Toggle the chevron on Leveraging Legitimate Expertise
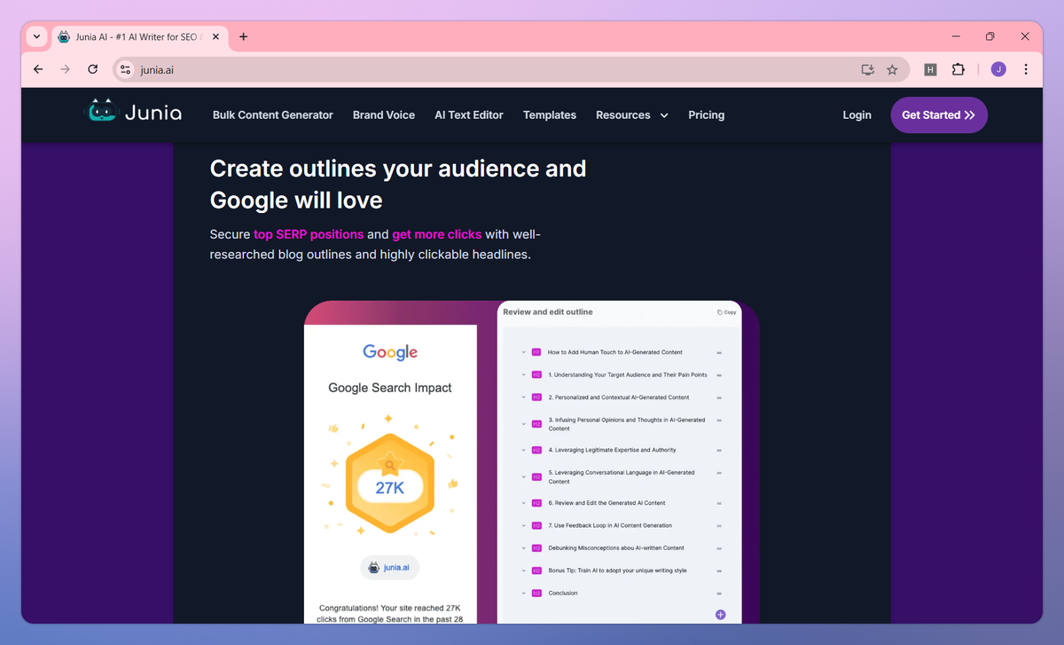Image resolution: width=1064 pixels, height=645 pixels. click(x=523, y=450)
